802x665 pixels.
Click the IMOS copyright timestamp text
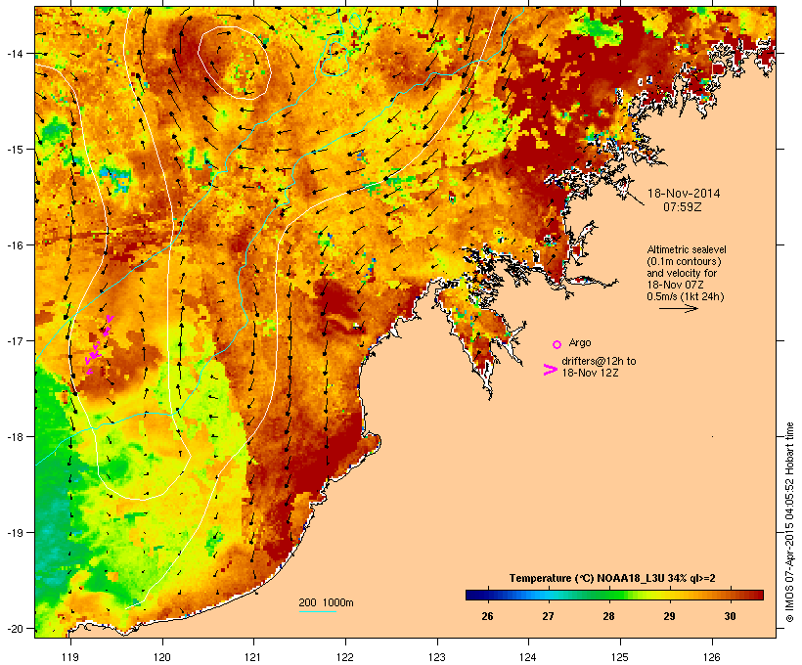point(790,522)
